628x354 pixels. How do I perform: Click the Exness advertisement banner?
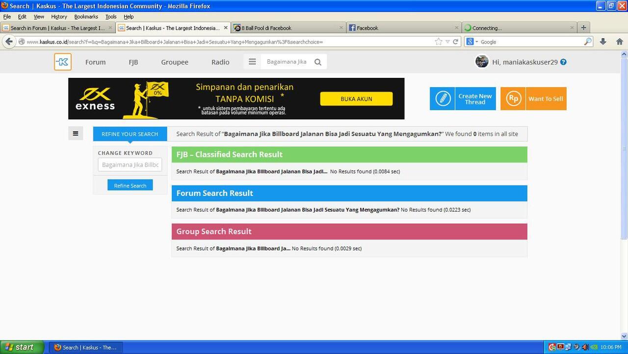pyautogui.click(x=236, y=98)
